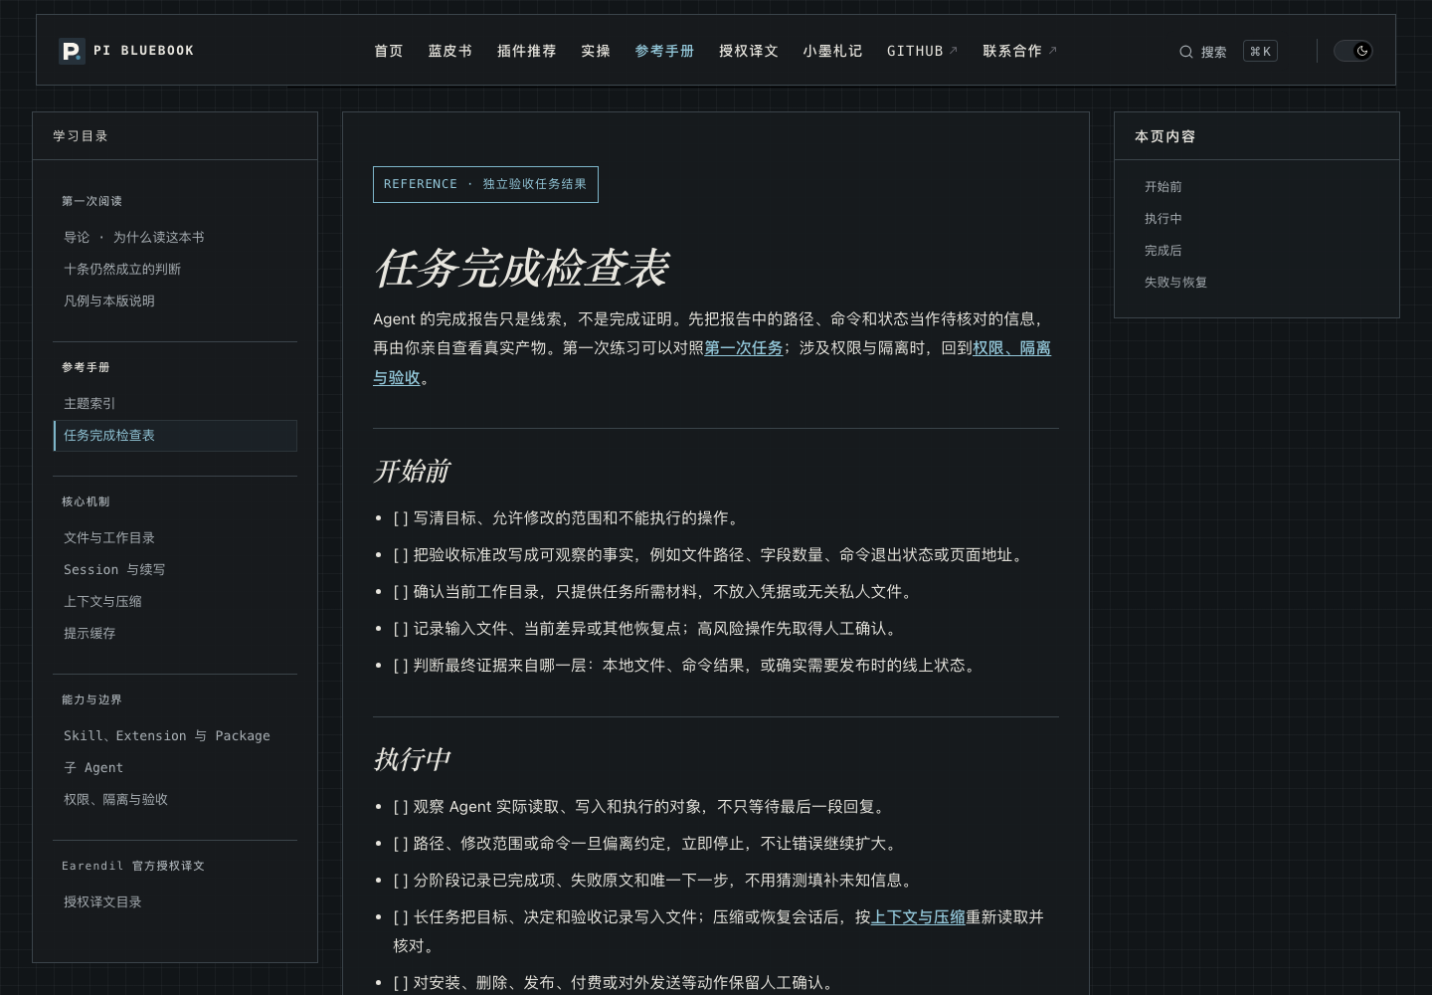
Task: Jump to 执行中 in page contents
Action: [x=1163, y=218]
